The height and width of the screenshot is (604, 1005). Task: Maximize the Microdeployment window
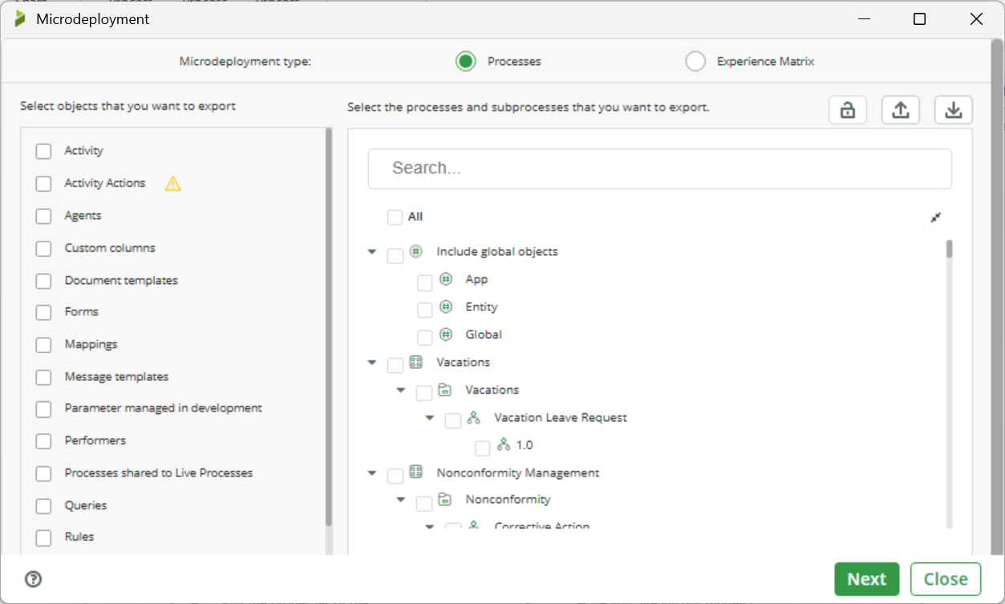(x=920, y=19)
